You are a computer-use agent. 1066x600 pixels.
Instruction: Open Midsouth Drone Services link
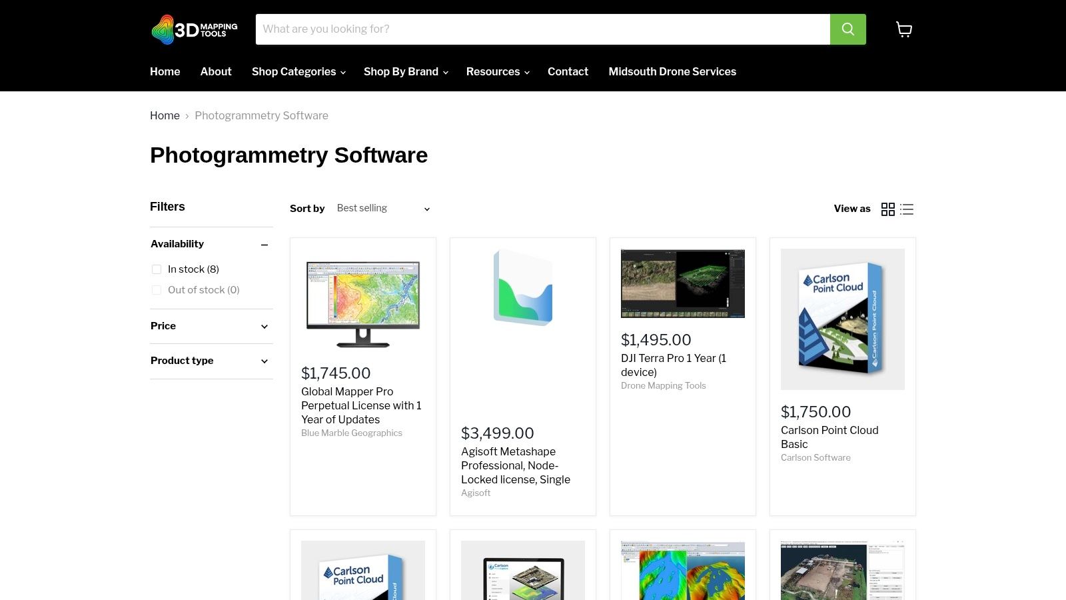[672, 71]
